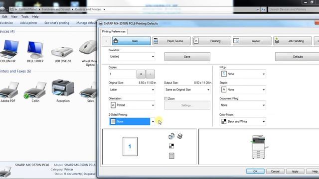The width and height of the screenshot is (319, 179).
Task: Decrease the number of copies
Action: pyautogui.click(x=151, y=74)
